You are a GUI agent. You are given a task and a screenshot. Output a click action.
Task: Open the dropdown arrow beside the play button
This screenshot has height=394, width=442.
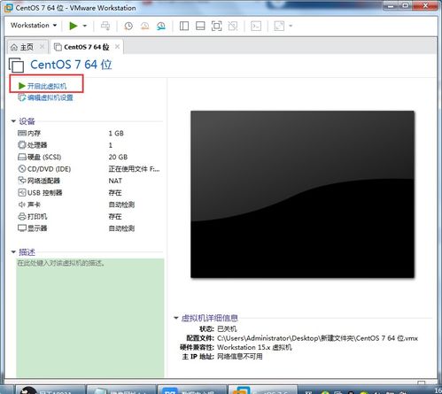85,26
